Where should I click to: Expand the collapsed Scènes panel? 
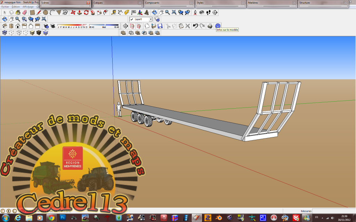pyautogui.click(x=65, y=3)
